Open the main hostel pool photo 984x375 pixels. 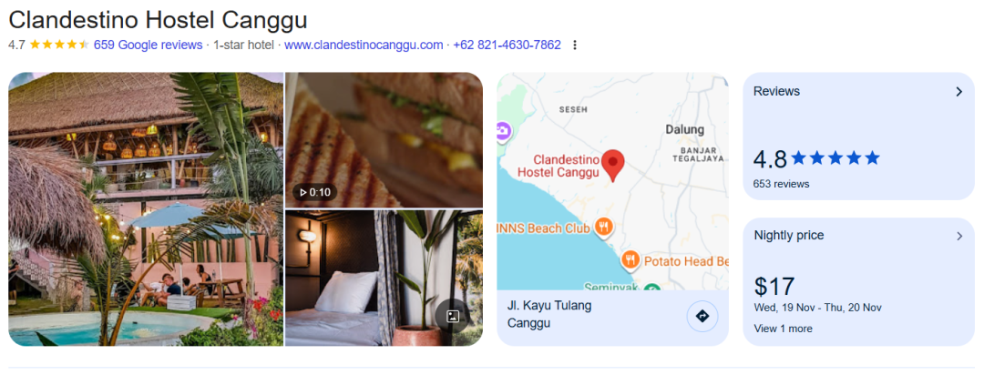tap(146, 208)
